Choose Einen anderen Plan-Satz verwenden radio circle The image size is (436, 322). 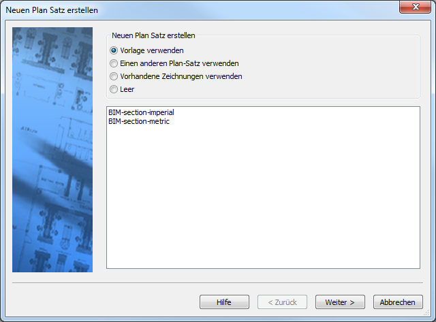114,63
